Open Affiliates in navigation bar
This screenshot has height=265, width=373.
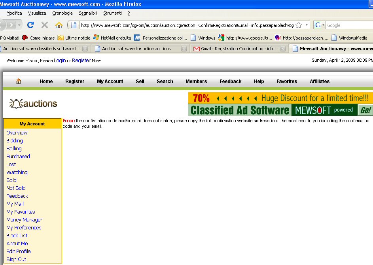point(320,81)
